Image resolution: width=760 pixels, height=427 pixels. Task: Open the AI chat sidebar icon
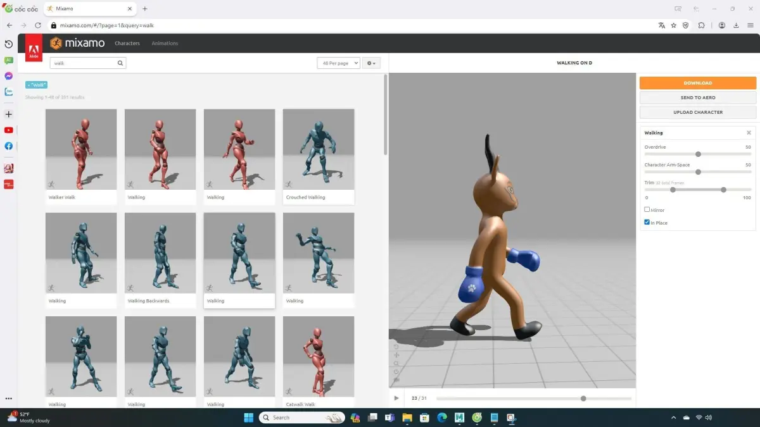coord(8,60)
